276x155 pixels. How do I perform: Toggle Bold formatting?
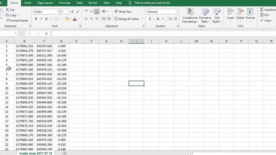click(36, 19)
